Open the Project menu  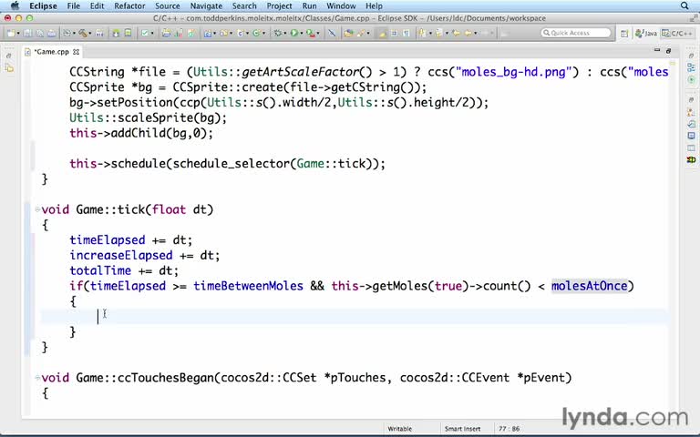[279, 5]
